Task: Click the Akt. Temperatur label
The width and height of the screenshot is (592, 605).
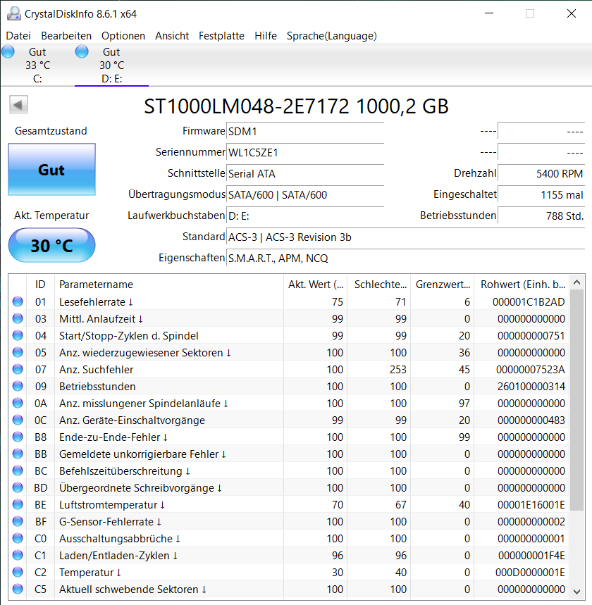Action: tap(51, 216)
